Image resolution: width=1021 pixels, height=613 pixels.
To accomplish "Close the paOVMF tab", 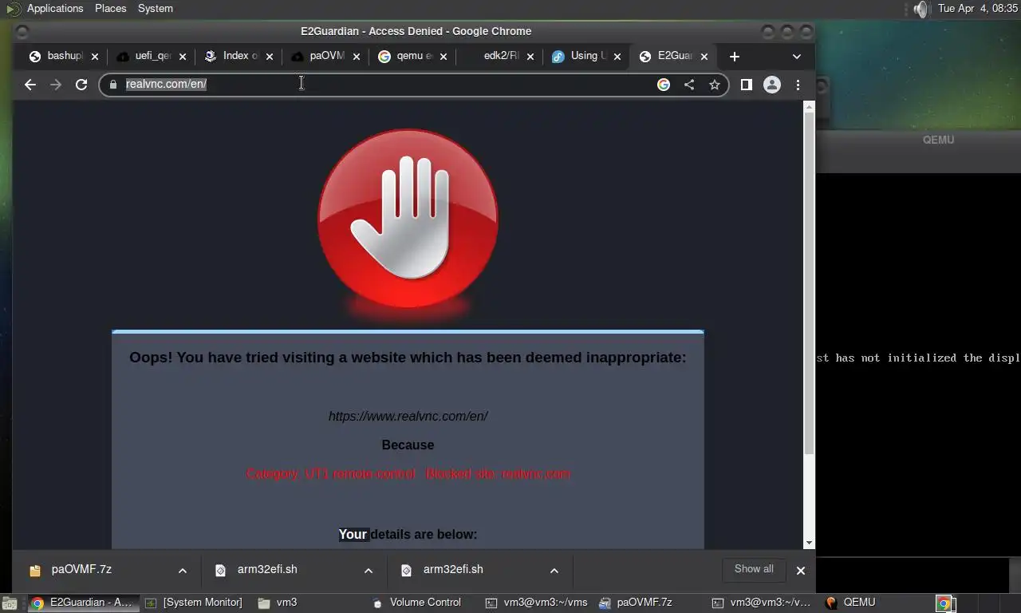I will click(357, 57).
